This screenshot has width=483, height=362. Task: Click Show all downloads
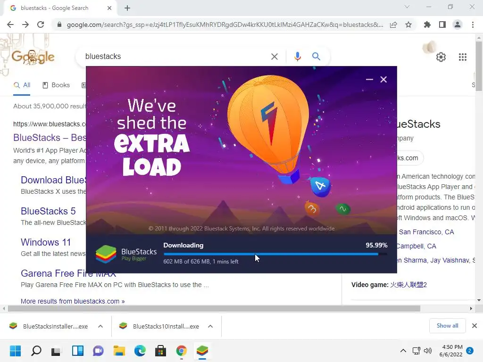(x=447, y=326)
